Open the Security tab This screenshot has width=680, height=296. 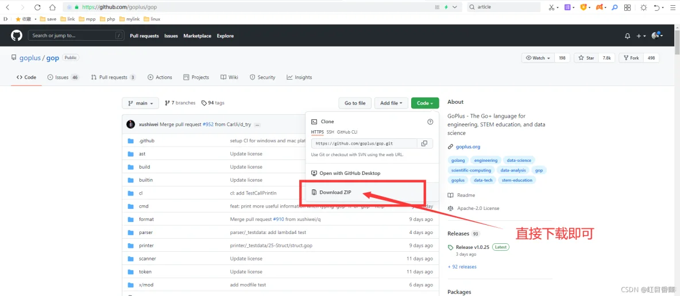click(262, 77)
